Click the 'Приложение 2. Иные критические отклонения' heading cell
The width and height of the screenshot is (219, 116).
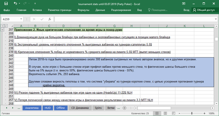[69, 30]
